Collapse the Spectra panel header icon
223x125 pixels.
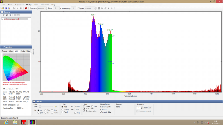click(x=2, y=12)
